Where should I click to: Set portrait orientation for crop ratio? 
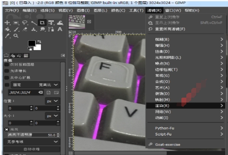49,92
